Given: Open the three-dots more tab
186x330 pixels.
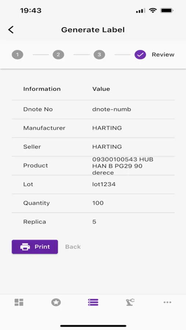Looking at the screenshot, I should click(x=167, y=302).
